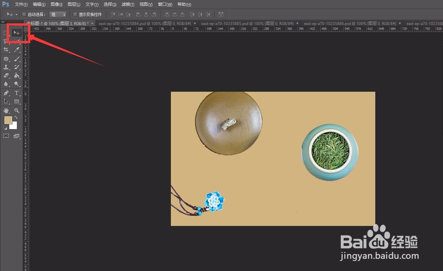
Task: Collapse the toolbox with double-arrow
Action: click(3, 22)
